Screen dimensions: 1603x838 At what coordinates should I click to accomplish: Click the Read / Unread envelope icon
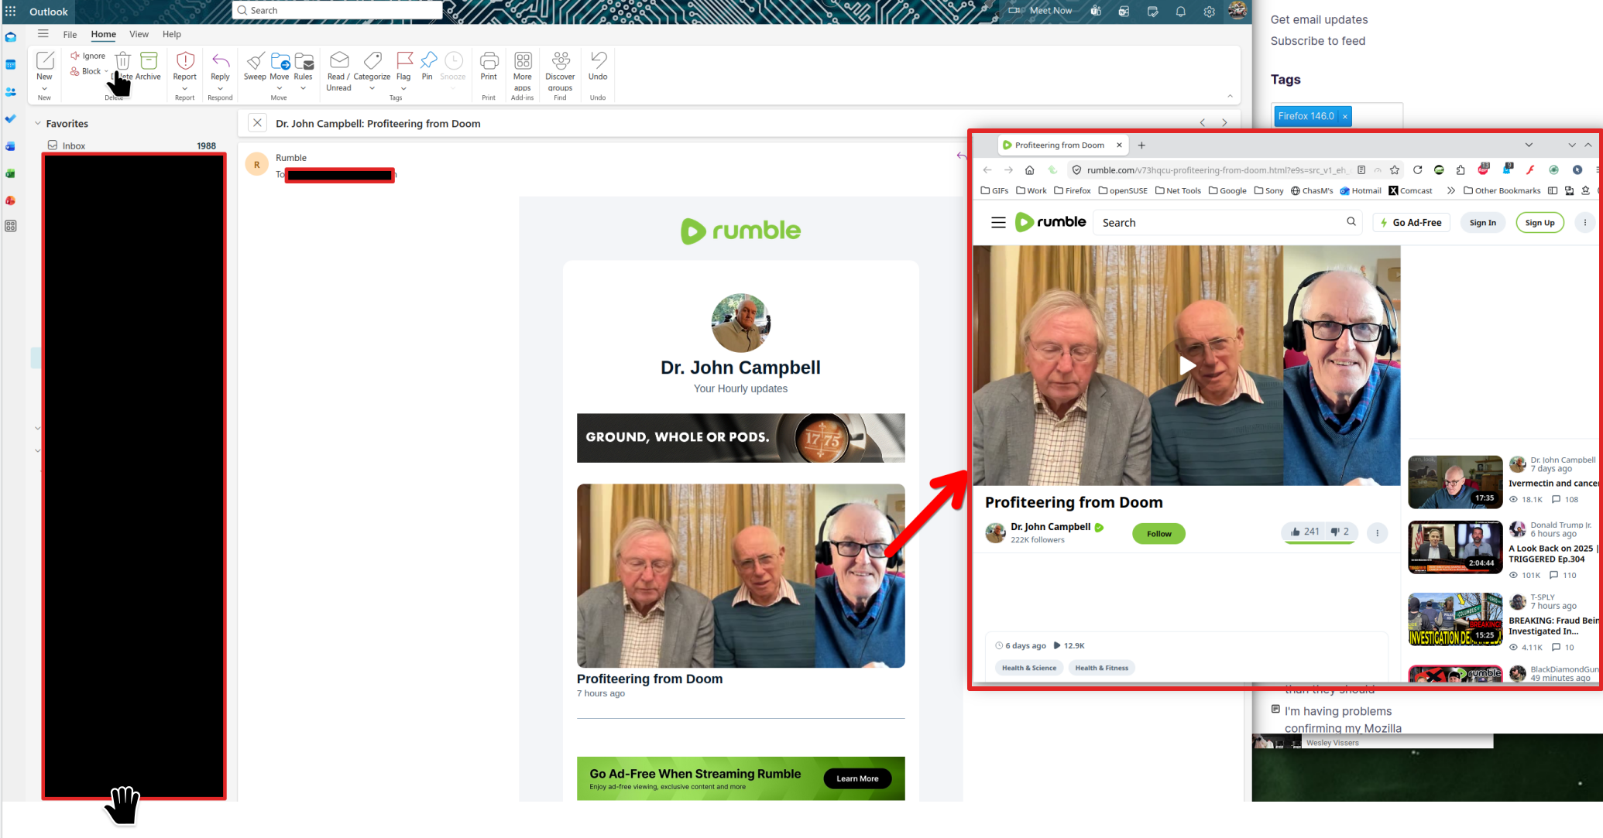click(338, 61)
